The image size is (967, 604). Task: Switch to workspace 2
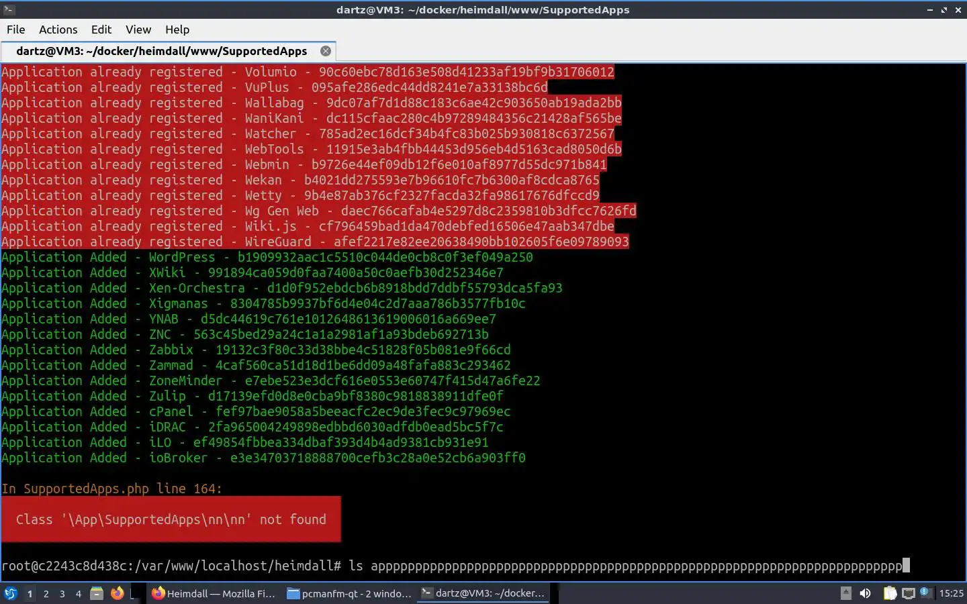pos(46,593)
